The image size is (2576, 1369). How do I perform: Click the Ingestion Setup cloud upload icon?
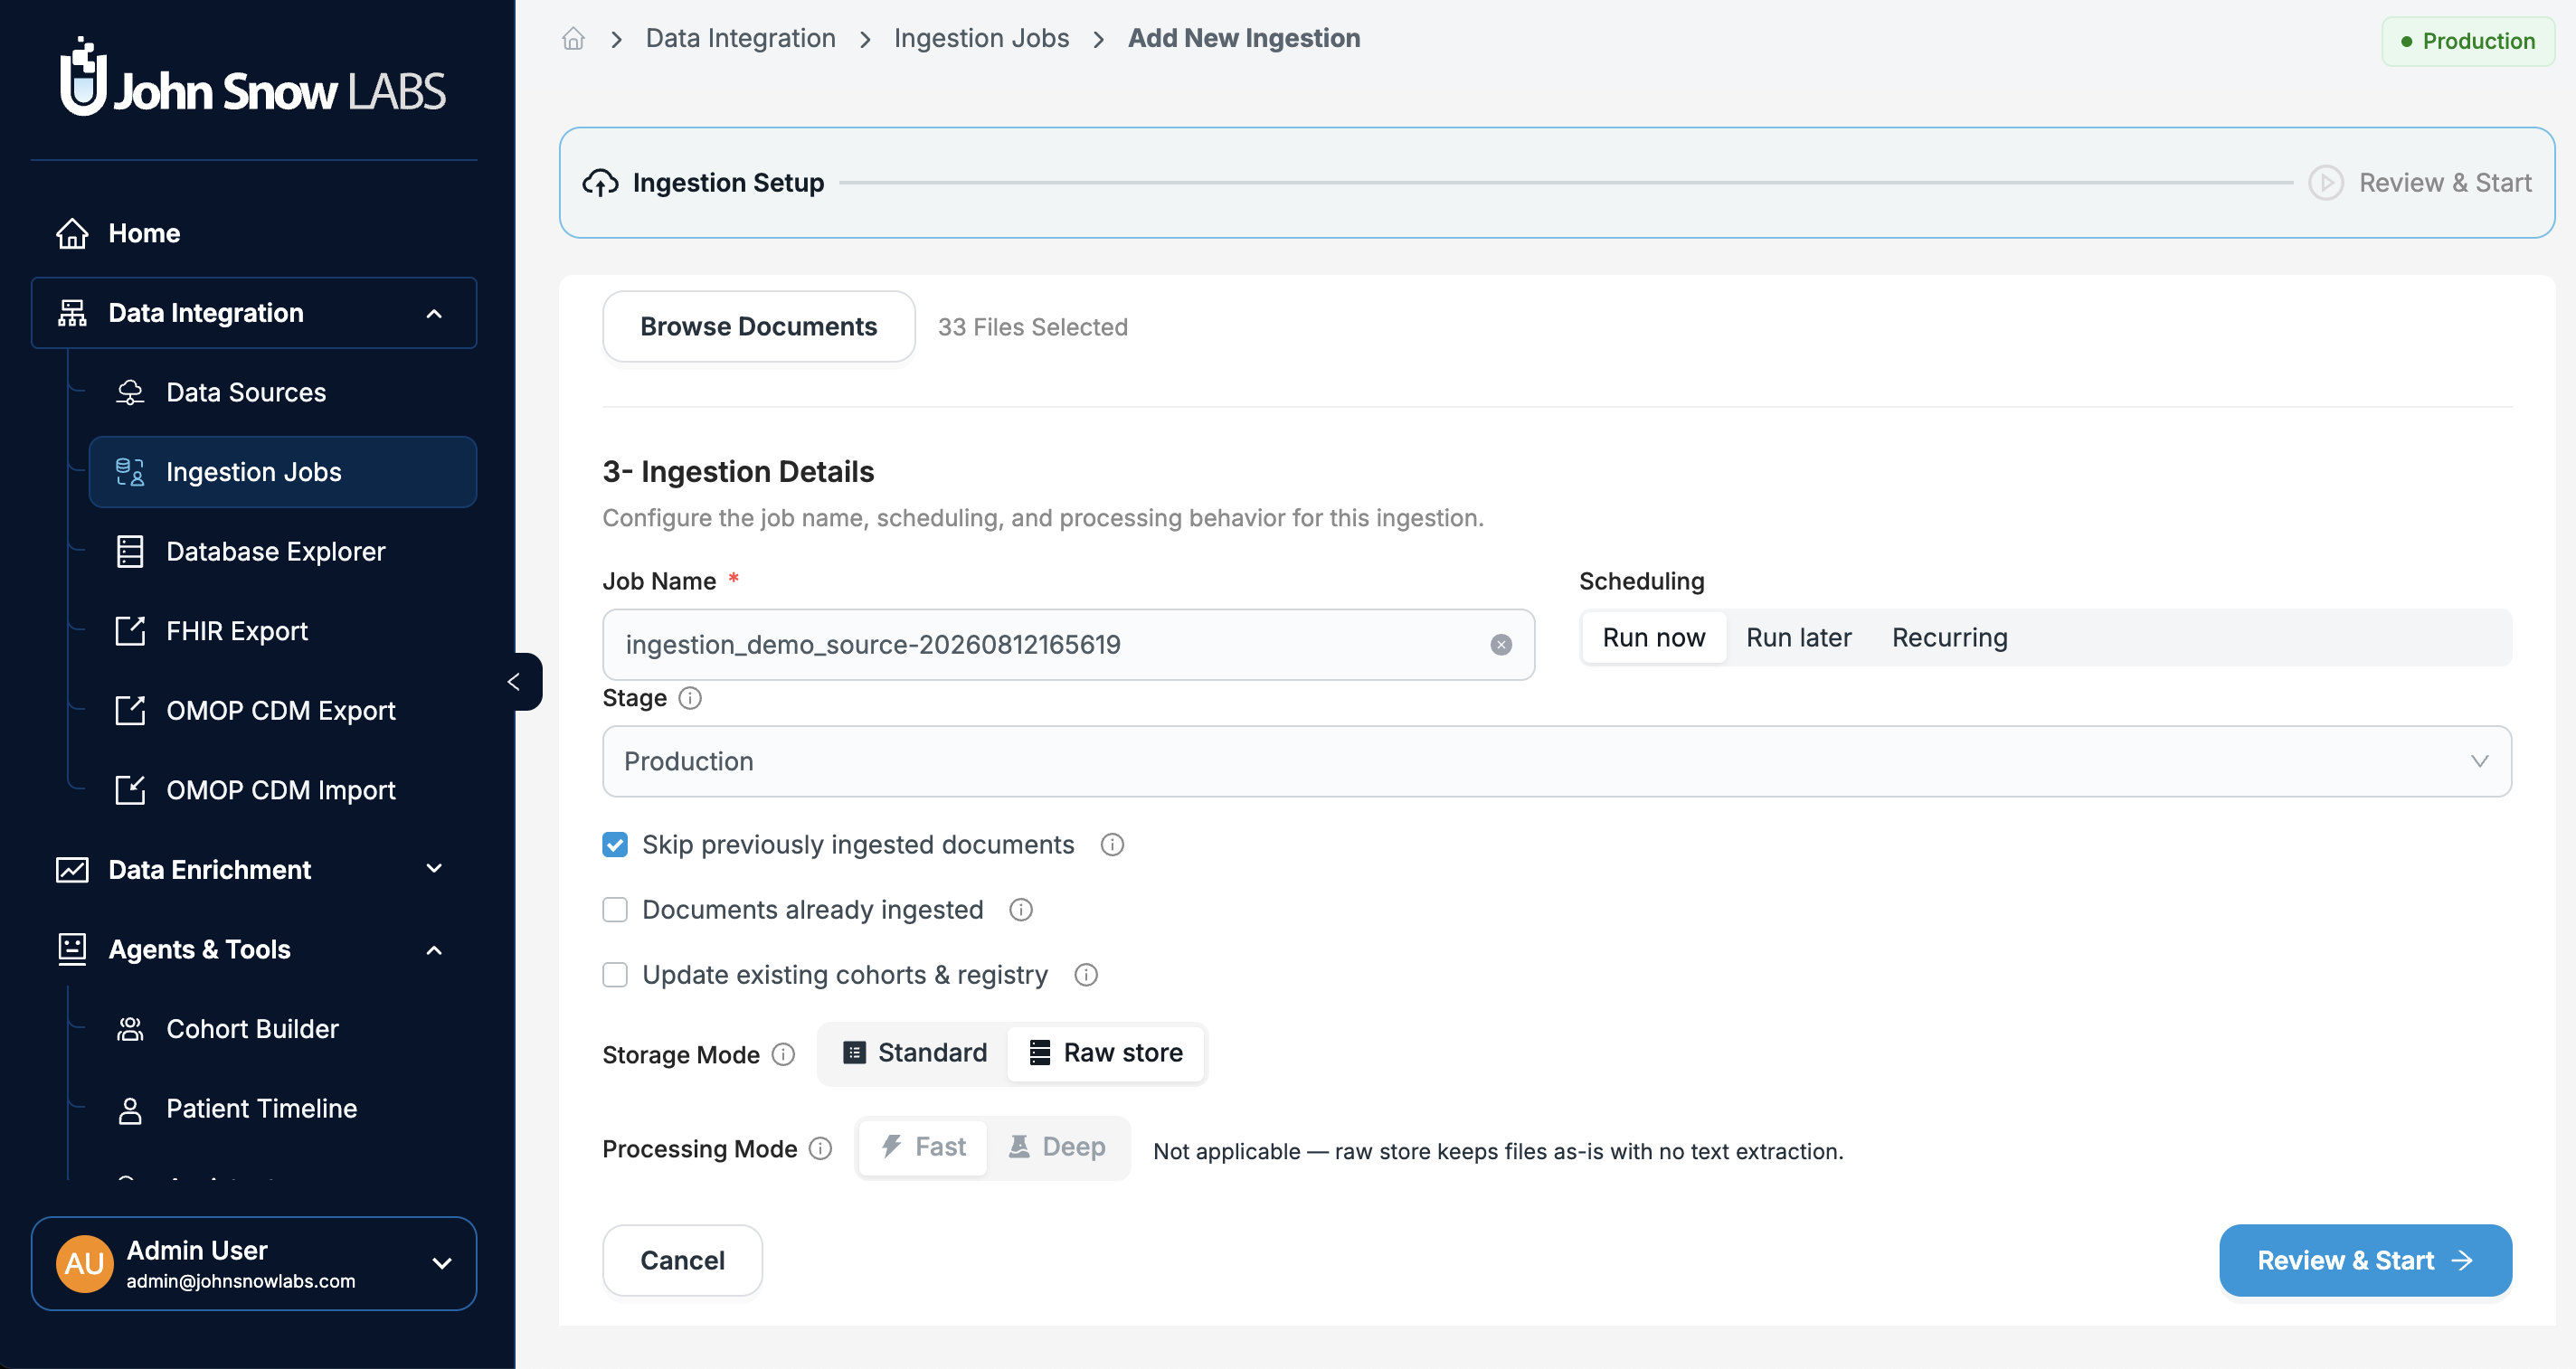pos(601,183)
